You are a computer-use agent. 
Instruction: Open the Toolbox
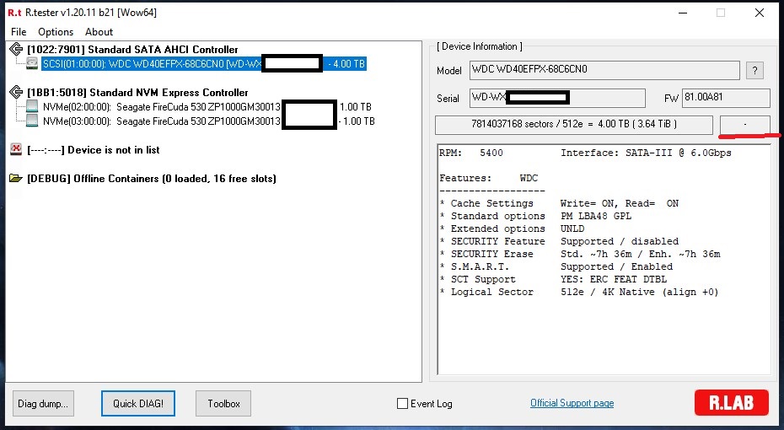click(x=223, y=404)
